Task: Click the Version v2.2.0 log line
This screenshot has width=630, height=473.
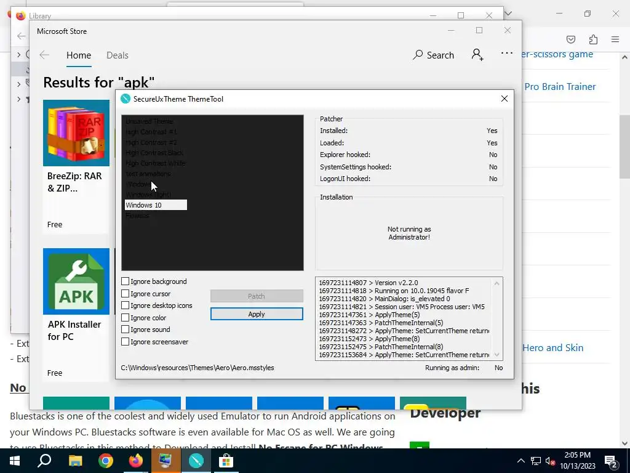Action: [369, 283]
